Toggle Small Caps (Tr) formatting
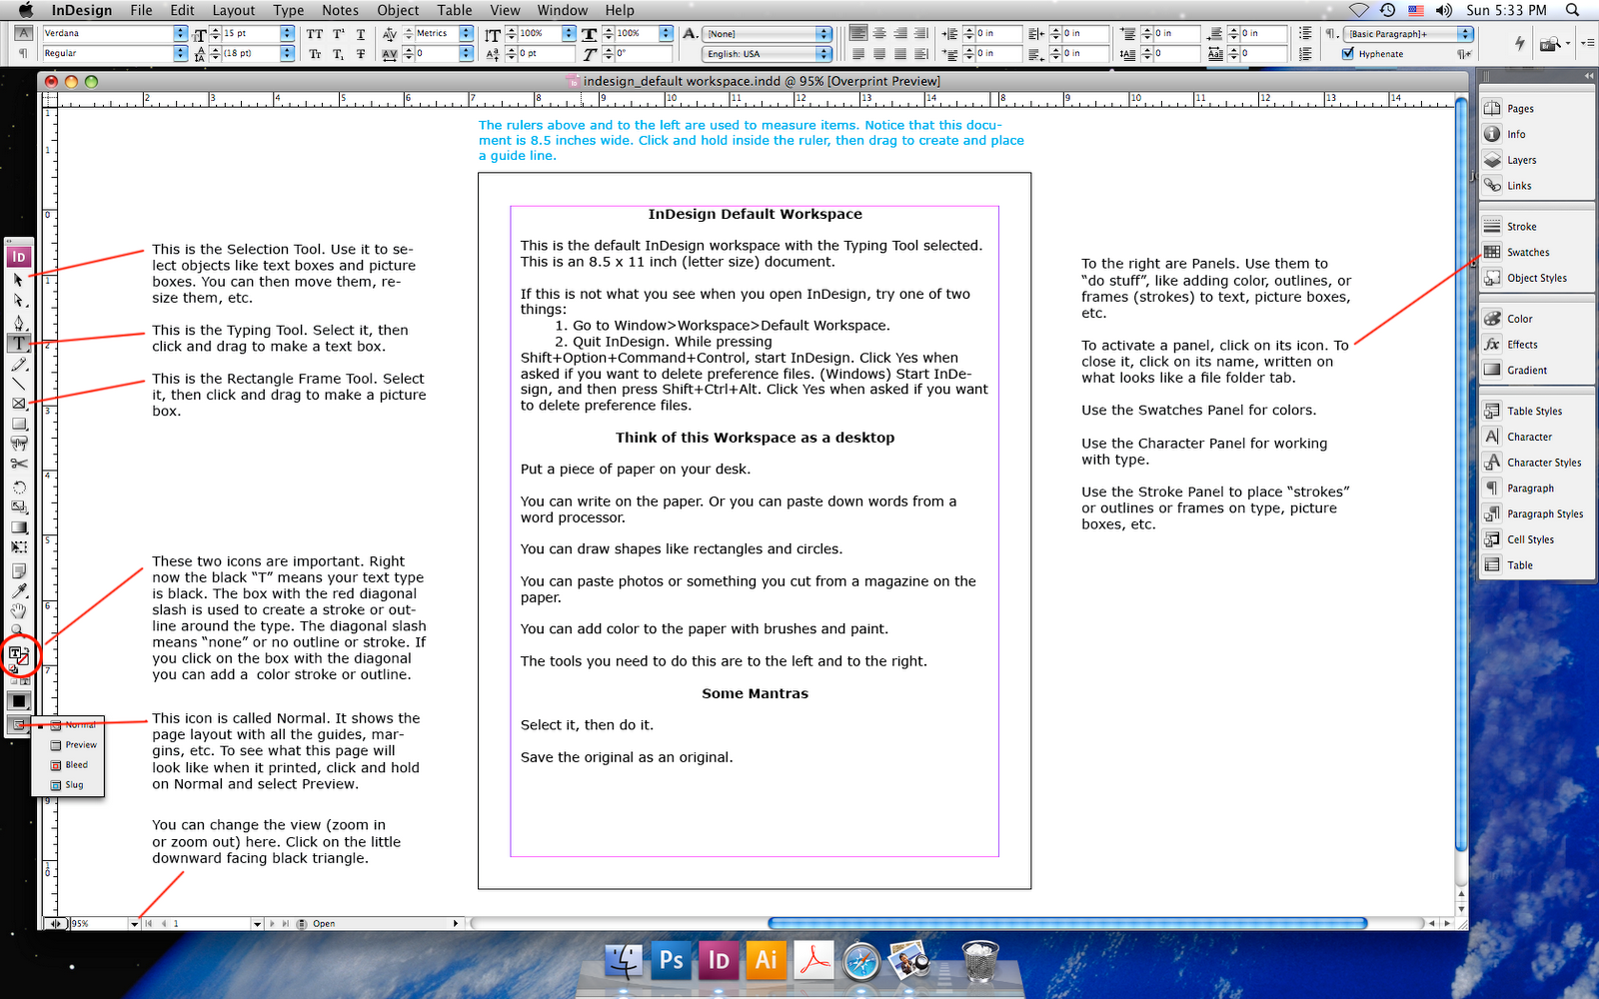Screen dimensions: 1599x999 pos(315,54)
